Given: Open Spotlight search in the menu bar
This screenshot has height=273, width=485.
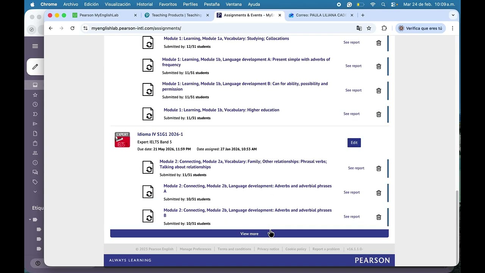Looking at the screenshot, I should (383, 4).
